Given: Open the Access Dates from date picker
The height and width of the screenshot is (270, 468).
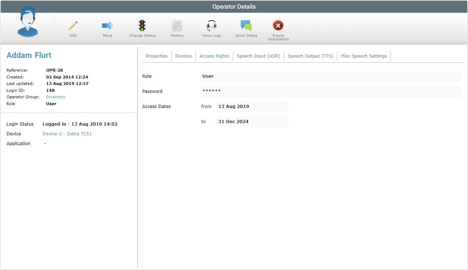Looking at the screenshot, I should [x=252, y=107].
